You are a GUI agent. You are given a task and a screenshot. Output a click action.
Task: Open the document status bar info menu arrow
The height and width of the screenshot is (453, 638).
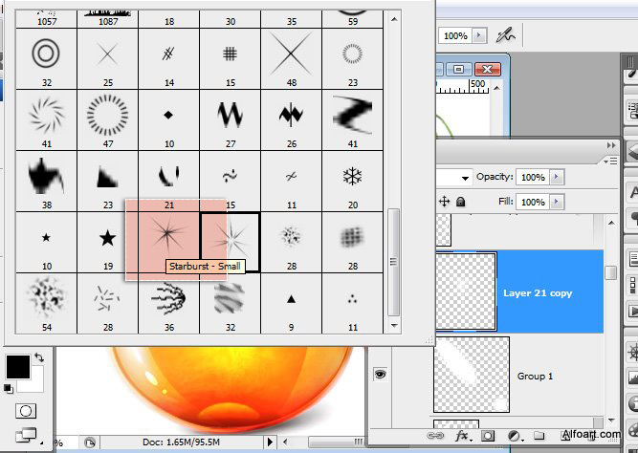[270, 442]
